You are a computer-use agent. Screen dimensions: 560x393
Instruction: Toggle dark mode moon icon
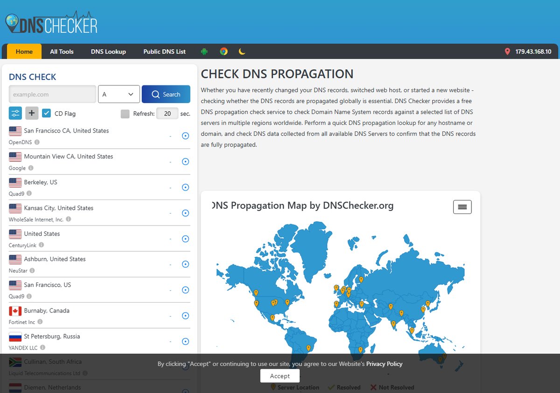tap(242, 51)
